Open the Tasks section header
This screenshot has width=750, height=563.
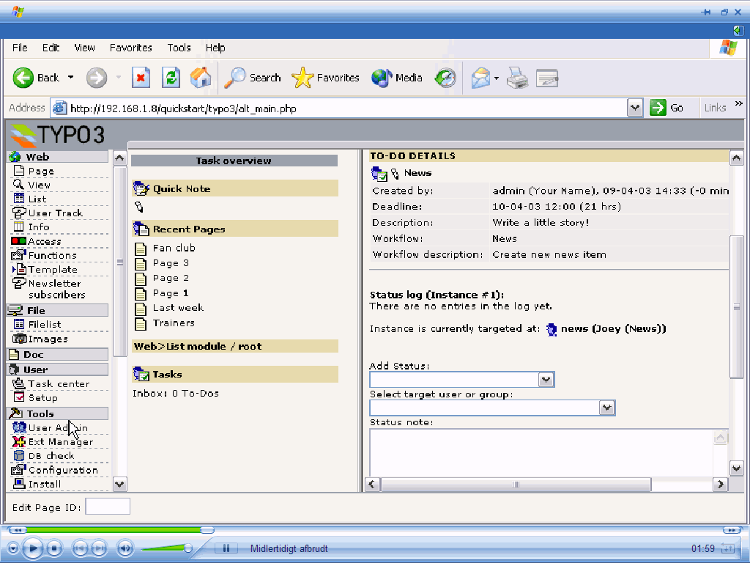tap(235, 375)
